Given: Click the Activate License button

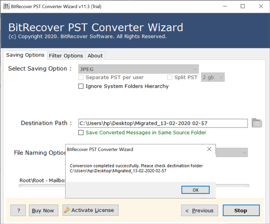Looking at the screenshot, I should [x=90, y=210].
